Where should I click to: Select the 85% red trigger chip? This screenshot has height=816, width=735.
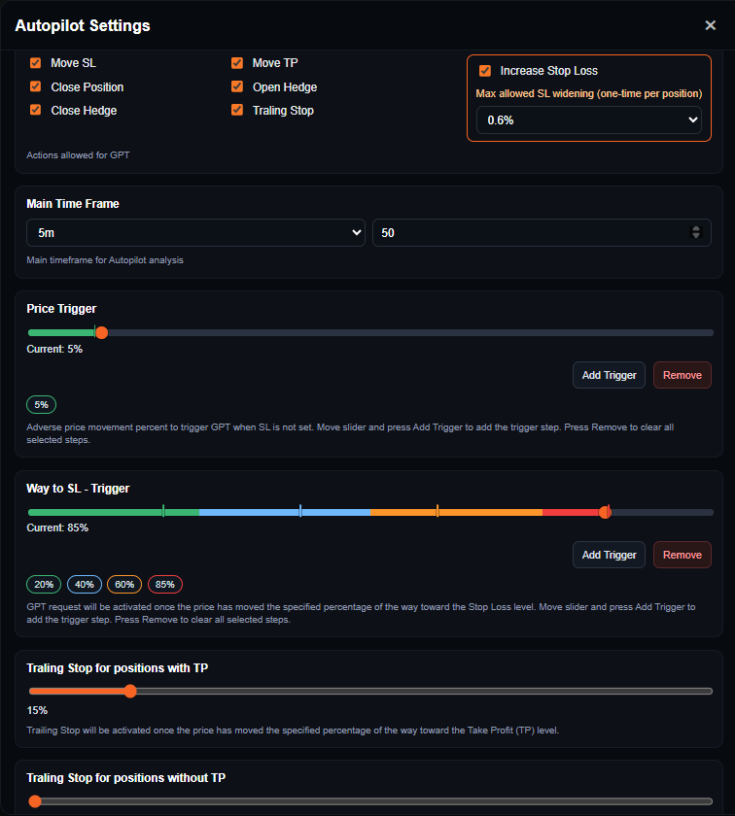(165, 585)
